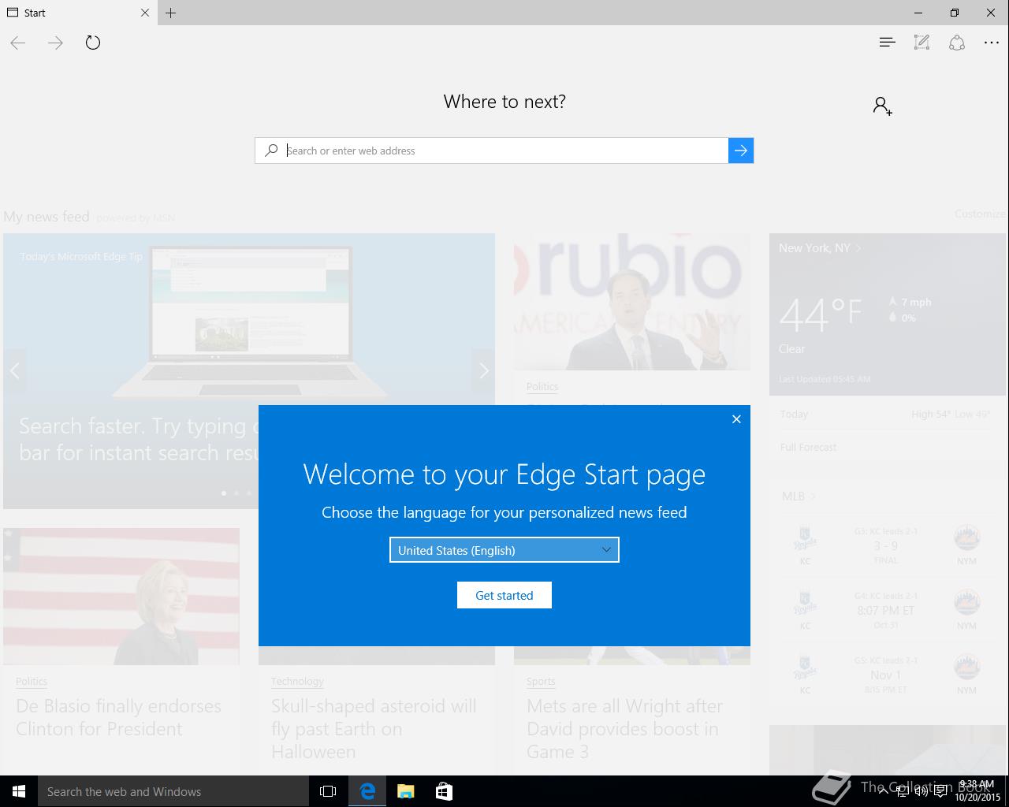Image resolution: width=1009 pixels, height=807 pixels.
Task: Open the Hub panel icon
Action: tap(887, 43)
